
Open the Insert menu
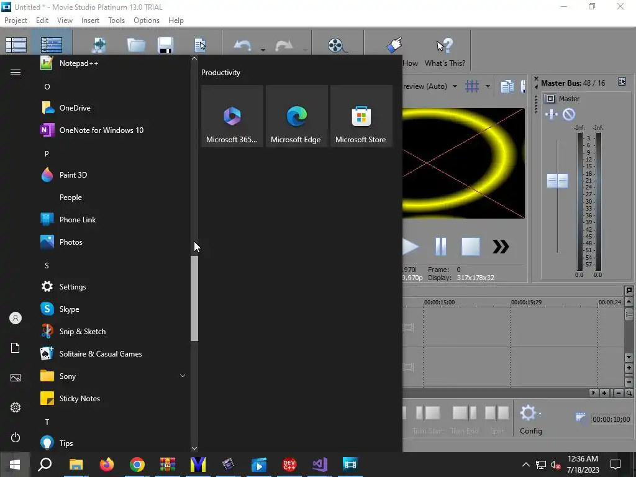pos(90,20)
